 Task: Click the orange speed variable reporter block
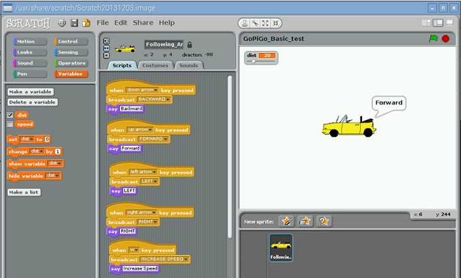24,124
